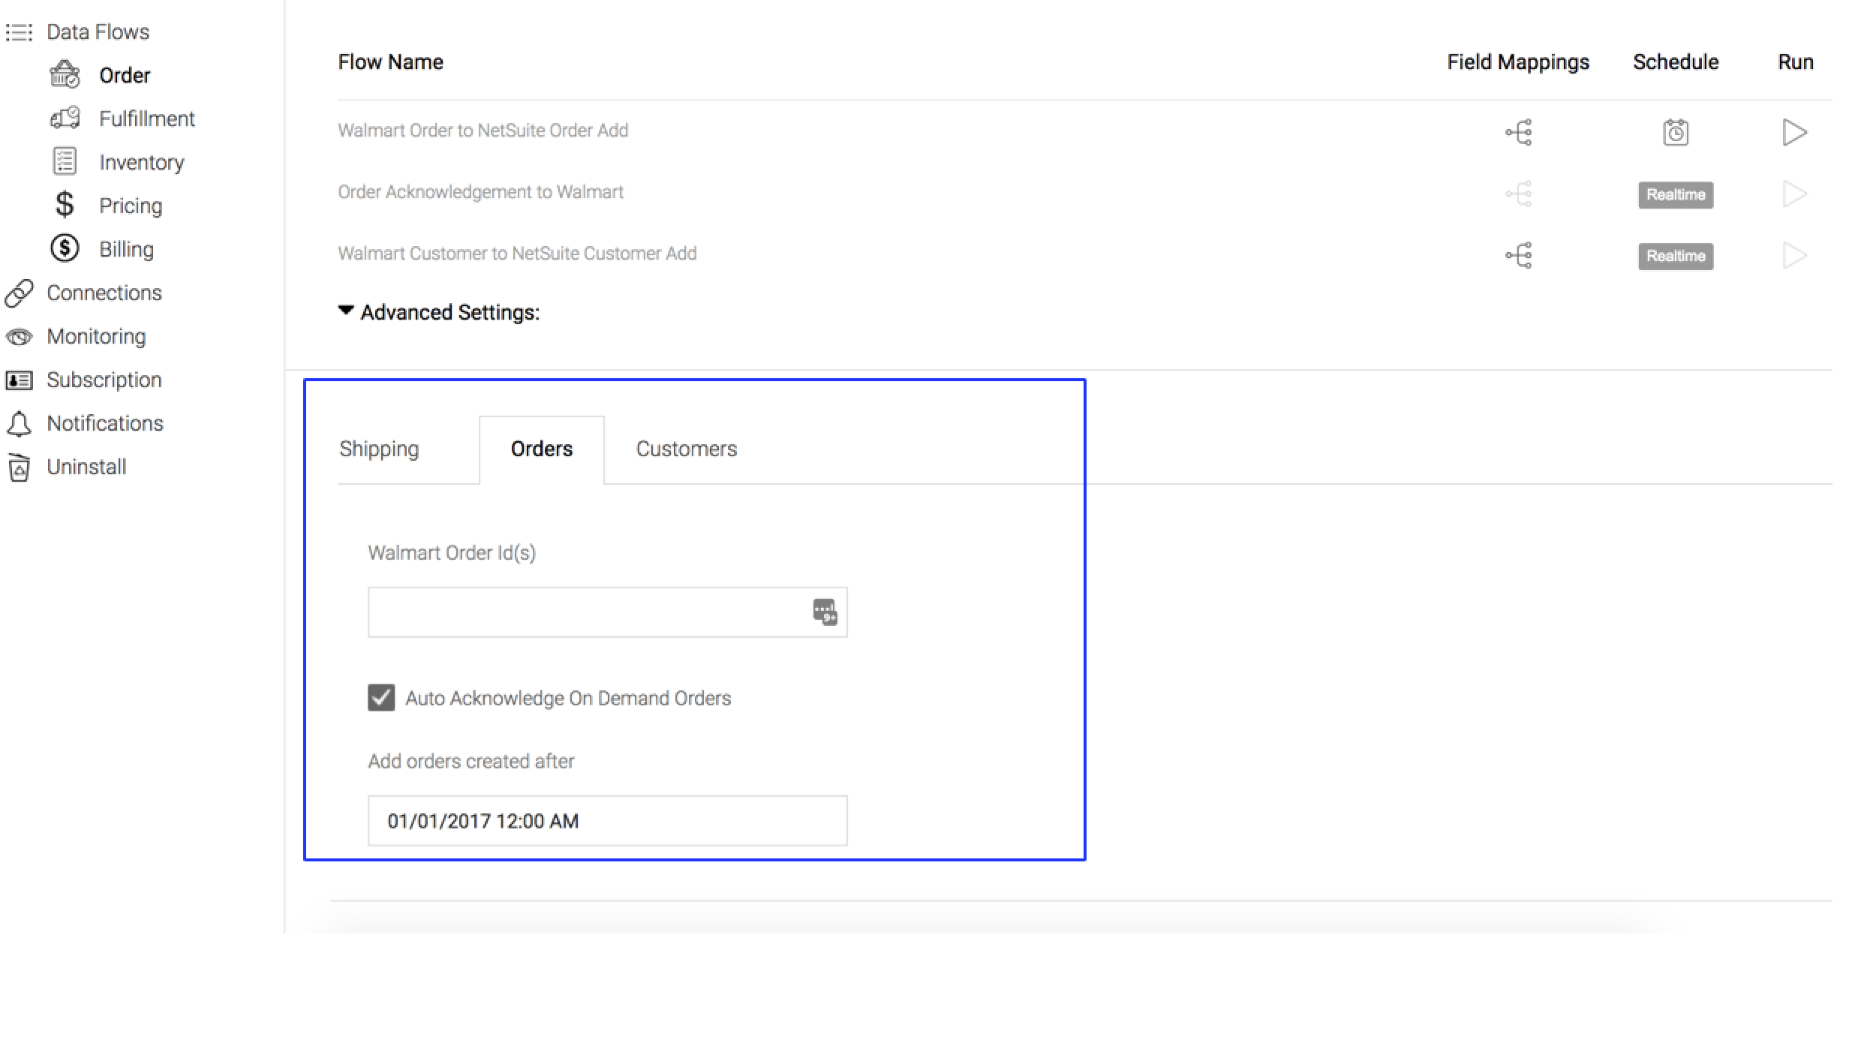Open the Fulfillment data flows
1870x1055 pixels.
coord(147,119)
